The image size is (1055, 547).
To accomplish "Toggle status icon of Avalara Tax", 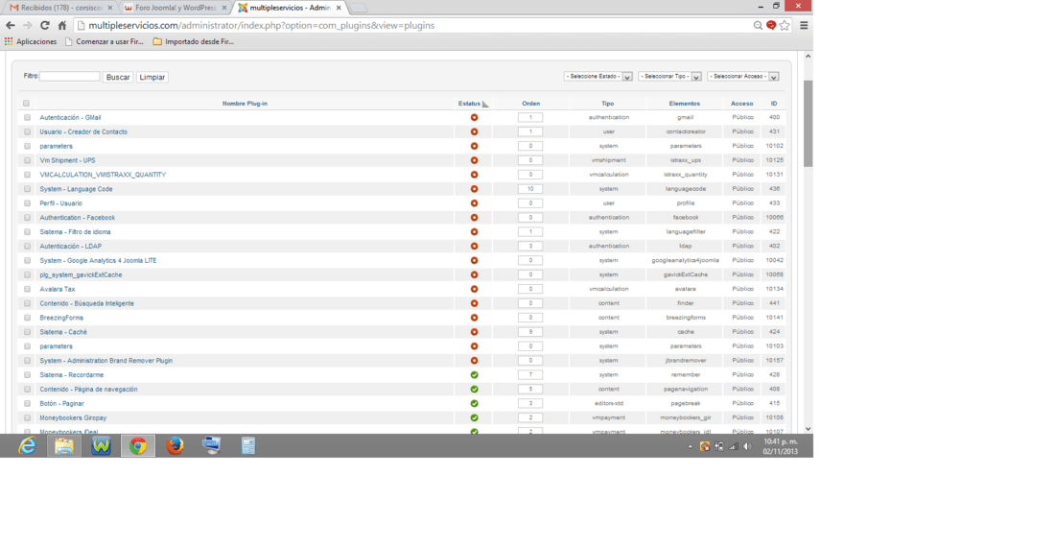I will pyautogui.click(x=475, y=289).
